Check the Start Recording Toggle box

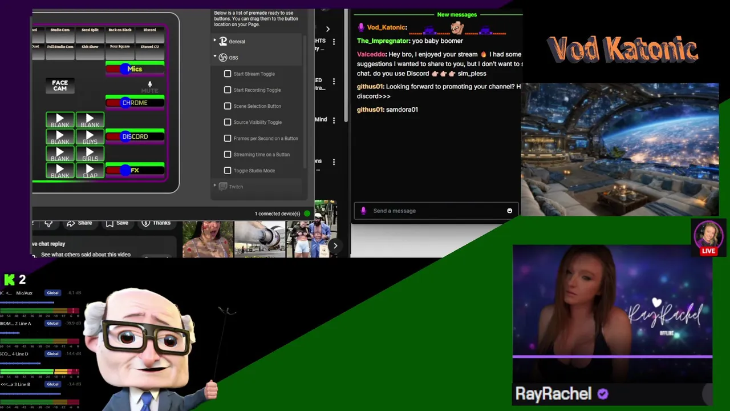(228, 90)
